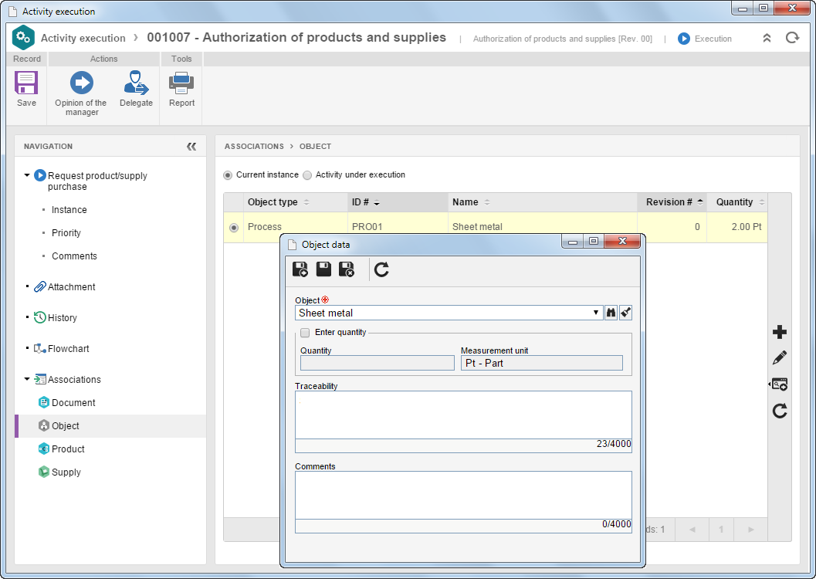Select Current instance radio button

pyautogui.click(x=228, y=175)
